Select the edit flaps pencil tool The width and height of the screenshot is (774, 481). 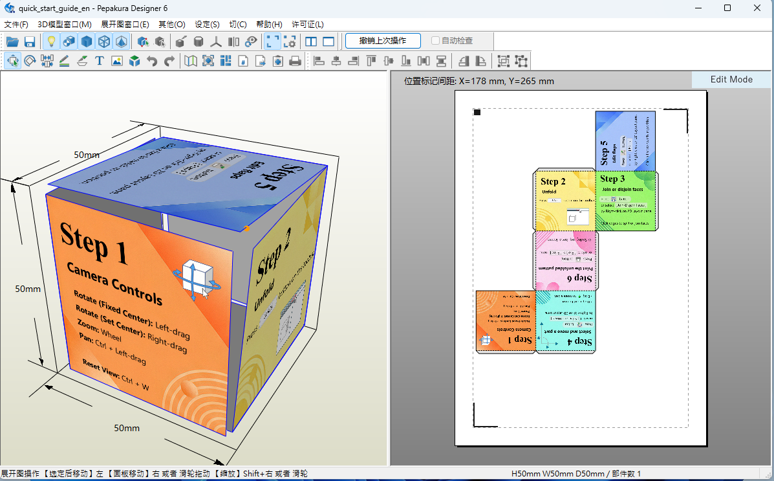(64, 61)
